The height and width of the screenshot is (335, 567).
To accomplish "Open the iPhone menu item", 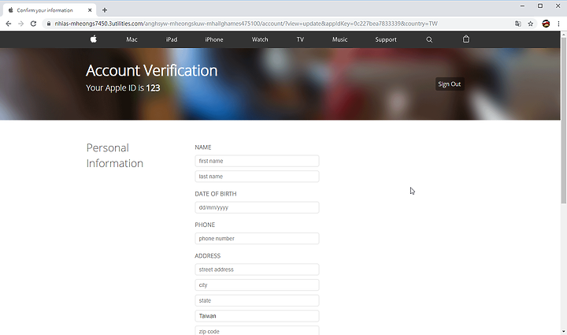I will pos(214,39).
